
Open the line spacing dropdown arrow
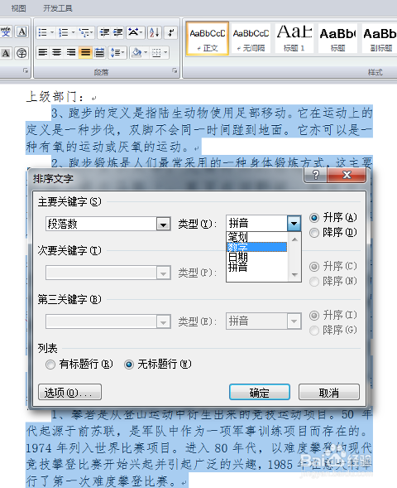click(x=123, y=52)
